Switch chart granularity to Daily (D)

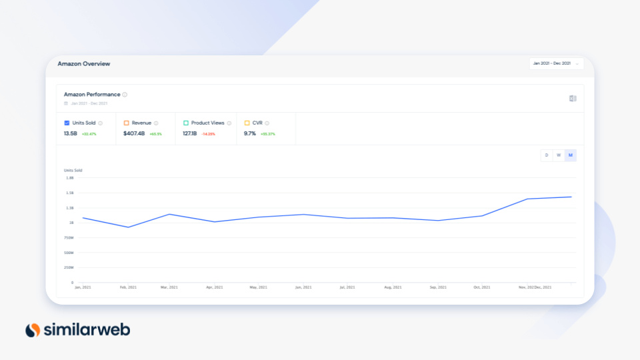(x=547, y=155)
